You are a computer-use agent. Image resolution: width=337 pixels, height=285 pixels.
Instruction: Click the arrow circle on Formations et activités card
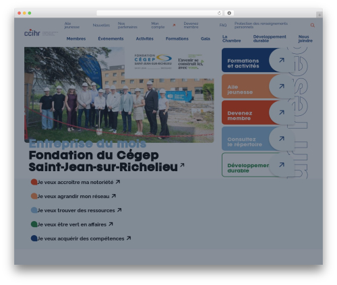pos(282,60)
